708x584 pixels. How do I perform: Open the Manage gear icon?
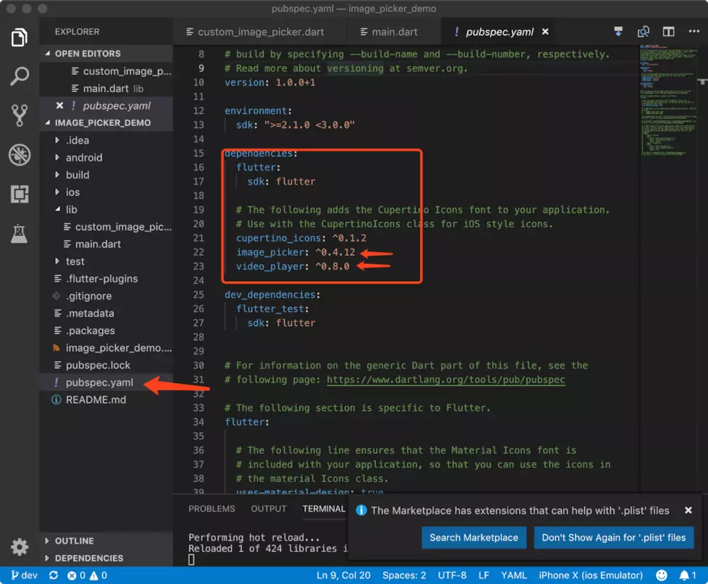pos(20,546)
